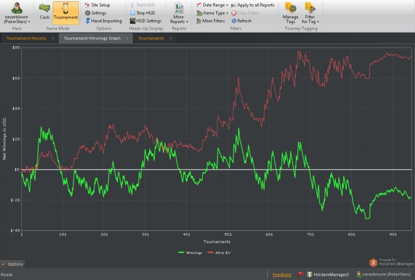Image resolution: width=415 pixels, height=280 pixels.
Task: Select Cash game mode
Action: pyautogui.click(x=44, y=11)
